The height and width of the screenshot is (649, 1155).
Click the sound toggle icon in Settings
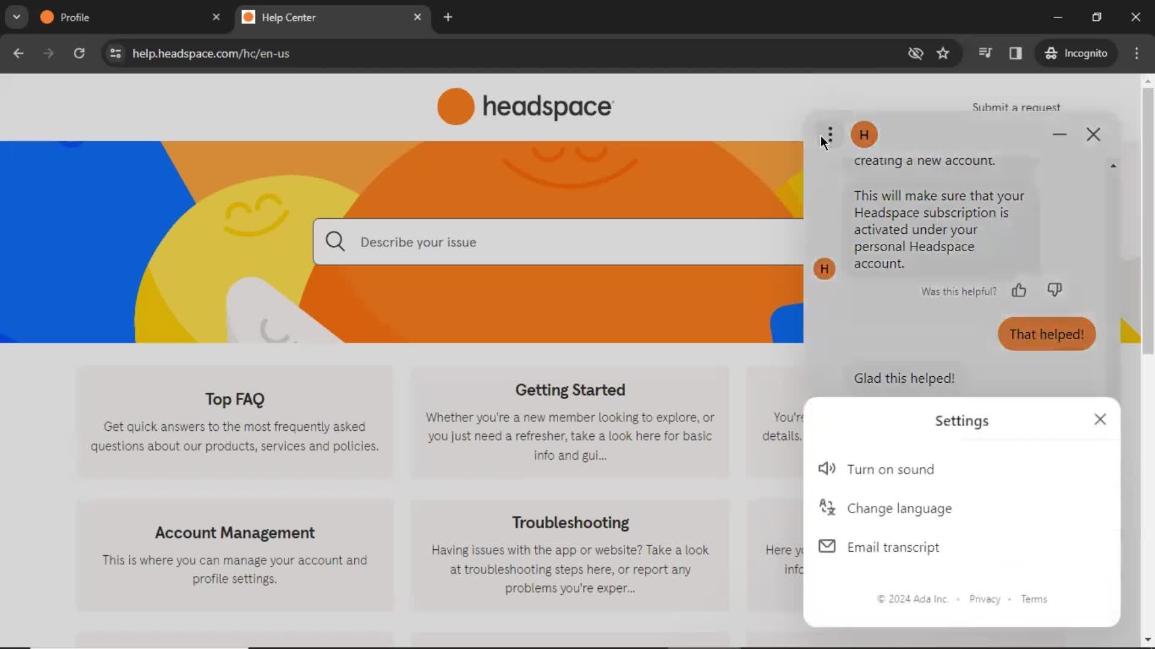click(827, 468)
